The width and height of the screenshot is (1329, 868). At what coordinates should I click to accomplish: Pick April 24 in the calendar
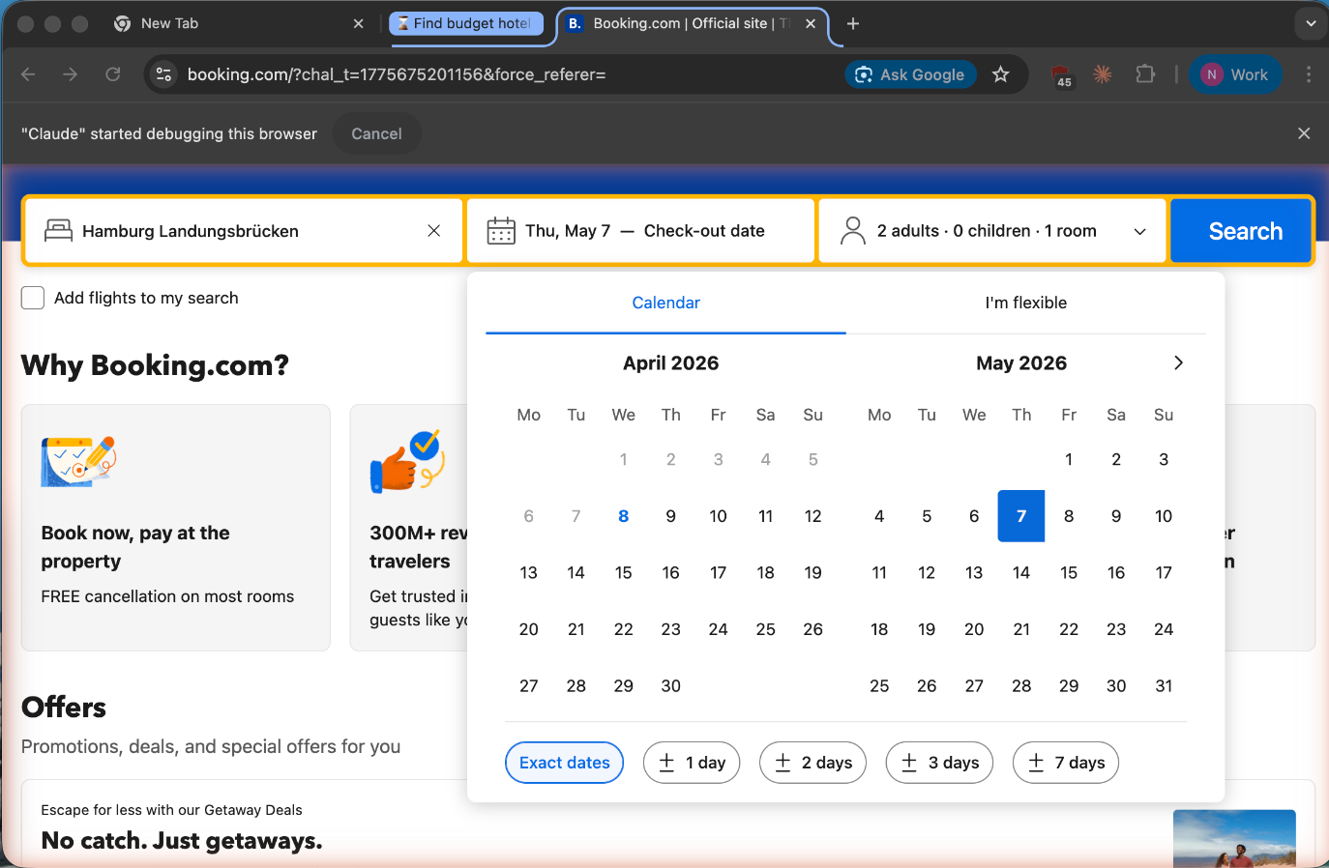pyautogui.click(x=719, y=629)
